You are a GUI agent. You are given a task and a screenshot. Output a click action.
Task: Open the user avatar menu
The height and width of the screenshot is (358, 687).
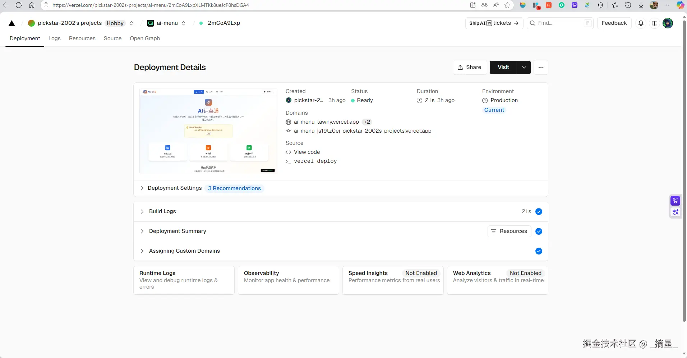pyautogui.click(x=668, y=23)
